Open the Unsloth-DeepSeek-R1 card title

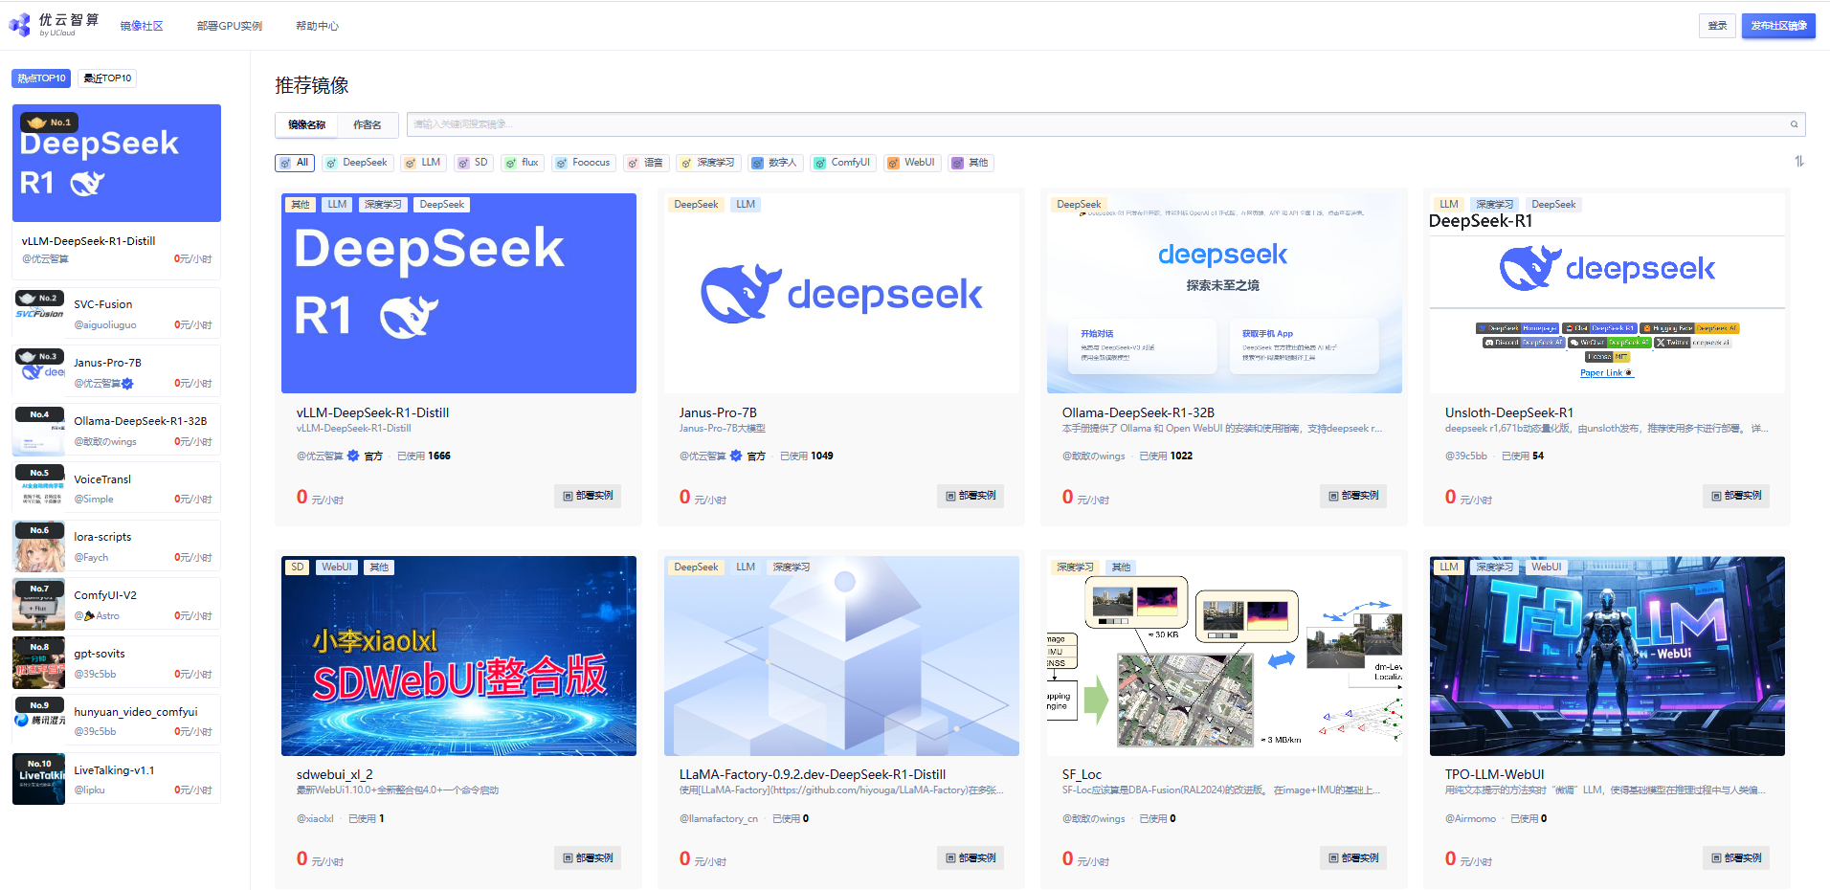1509,412
